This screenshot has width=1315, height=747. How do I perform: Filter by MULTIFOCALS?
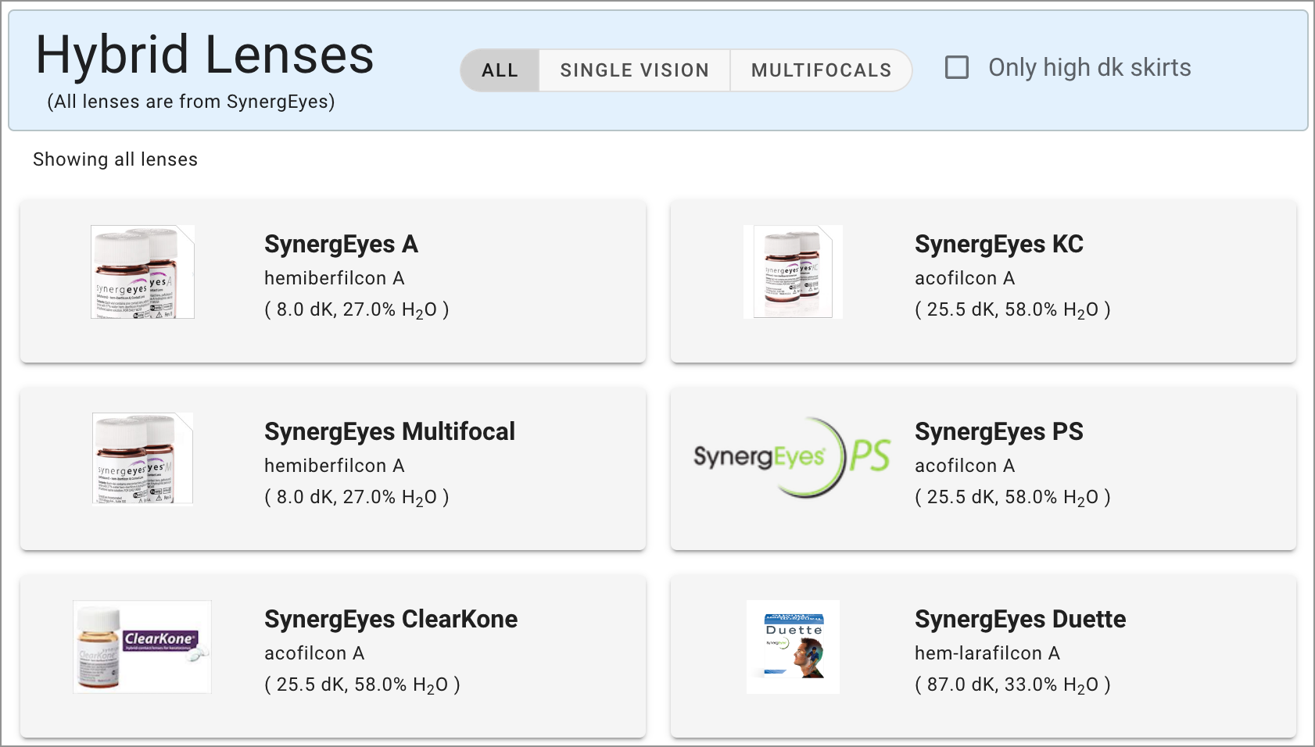tap(821, 70)
